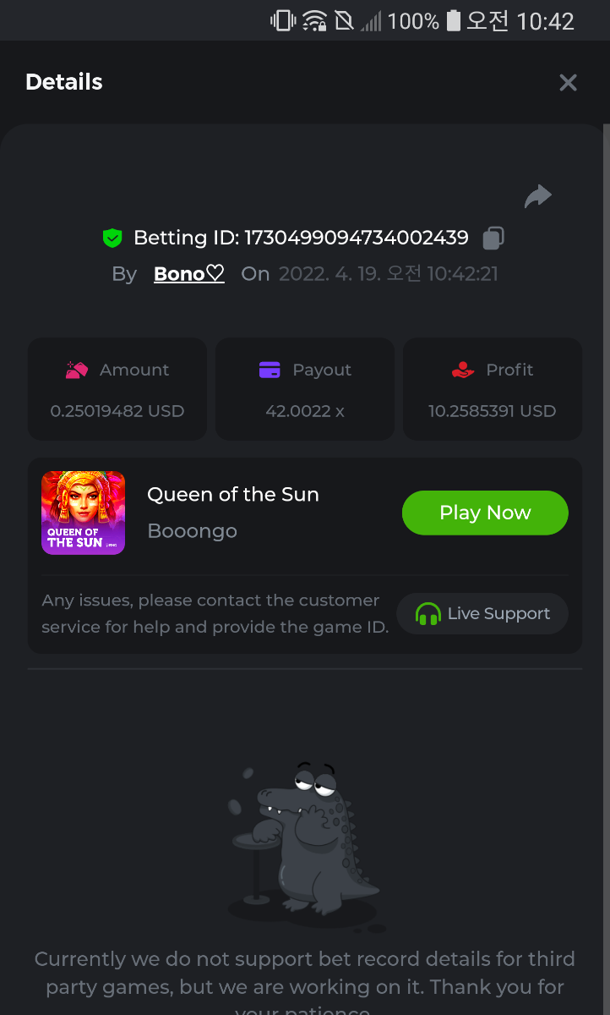Image resolution: width=610 pixels, height=1015 pixels.
Task: Tap the Betting ID number text
Action: 356,239
